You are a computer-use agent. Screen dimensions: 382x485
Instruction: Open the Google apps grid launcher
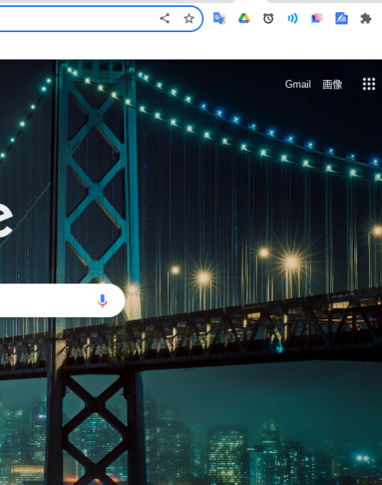[369, 84]
